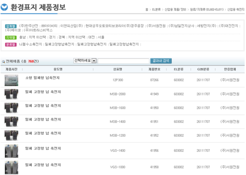Image resolution: width=246 pixels, height=175 pixels.
Task: Open the product photo for MSB-1200
Action: (x=11, y=135)
